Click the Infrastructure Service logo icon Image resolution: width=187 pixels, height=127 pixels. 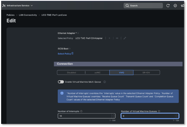4,6
